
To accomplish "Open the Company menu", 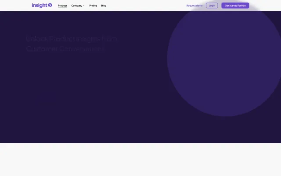I will (x=76, y=6).
